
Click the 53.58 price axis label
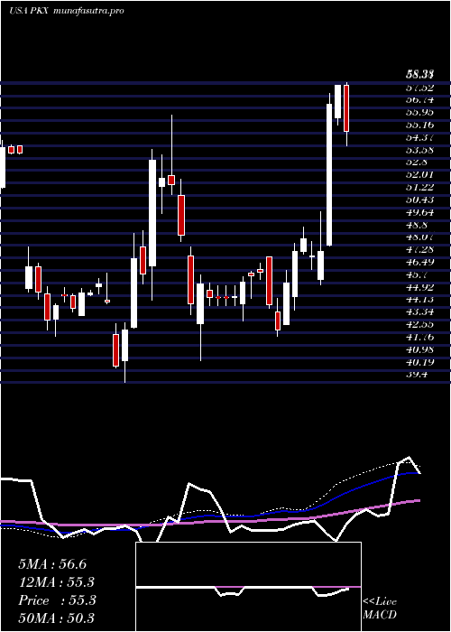419,150
